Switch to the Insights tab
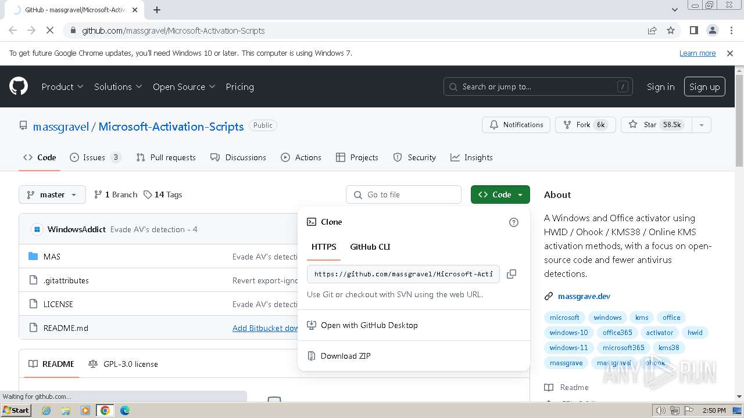Viewport: 744px width, 418px height. click(x=471, y=157)
